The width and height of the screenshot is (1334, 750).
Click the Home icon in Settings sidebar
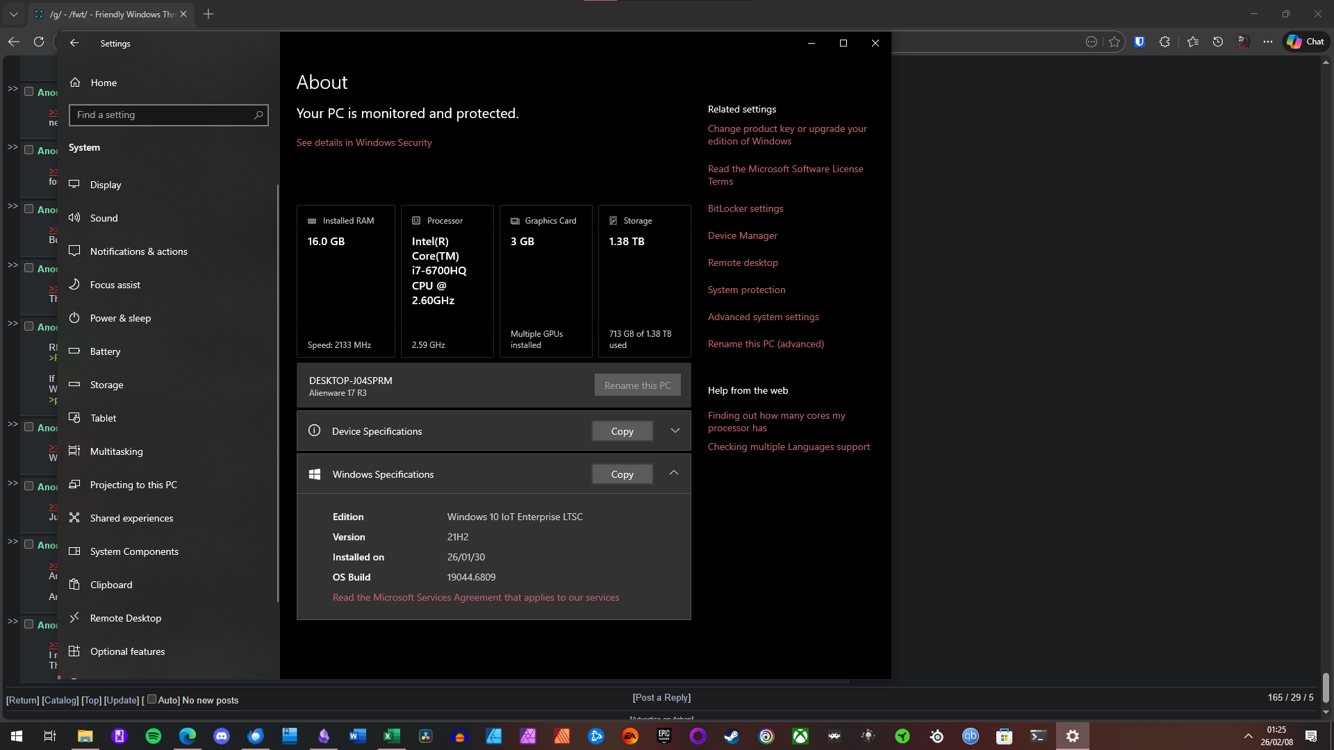click(x=75, y=83)
